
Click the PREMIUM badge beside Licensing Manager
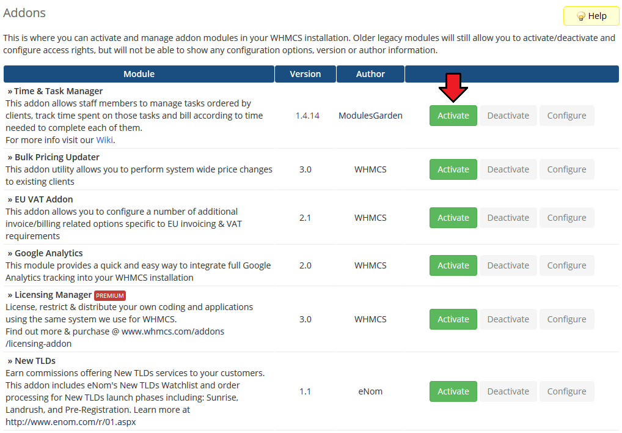coord(110,295)
